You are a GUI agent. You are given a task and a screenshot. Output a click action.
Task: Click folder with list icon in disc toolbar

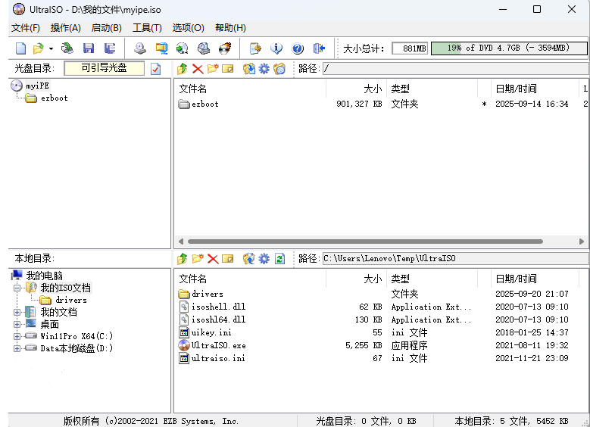point(279,68)
